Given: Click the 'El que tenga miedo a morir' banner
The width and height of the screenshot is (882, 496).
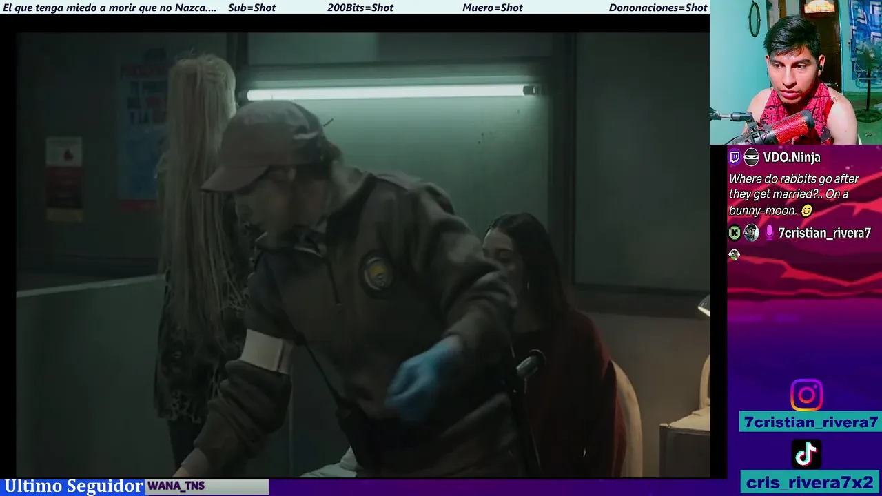Looking at the screenshot, I should (110, 8).
